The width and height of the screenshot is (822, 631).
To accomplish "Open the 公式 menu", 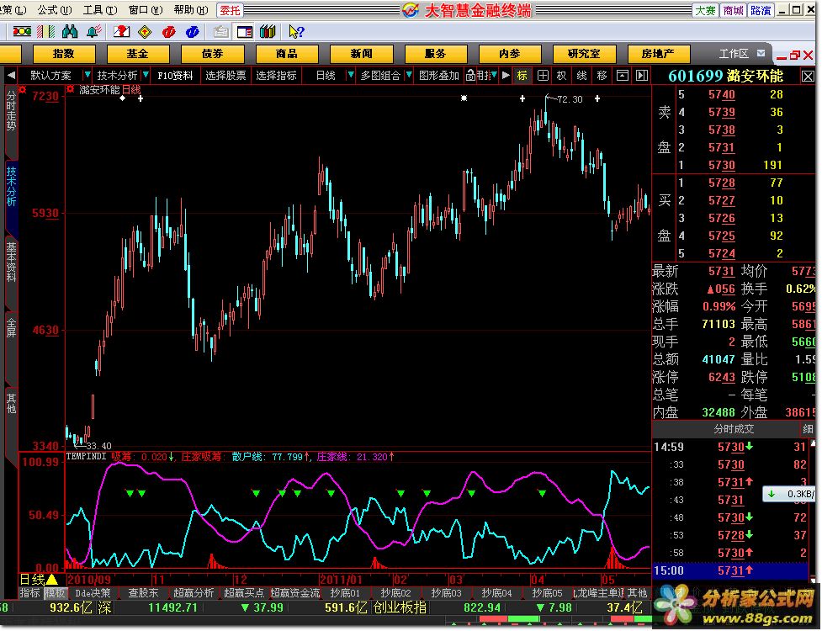I will coord(55,10).
